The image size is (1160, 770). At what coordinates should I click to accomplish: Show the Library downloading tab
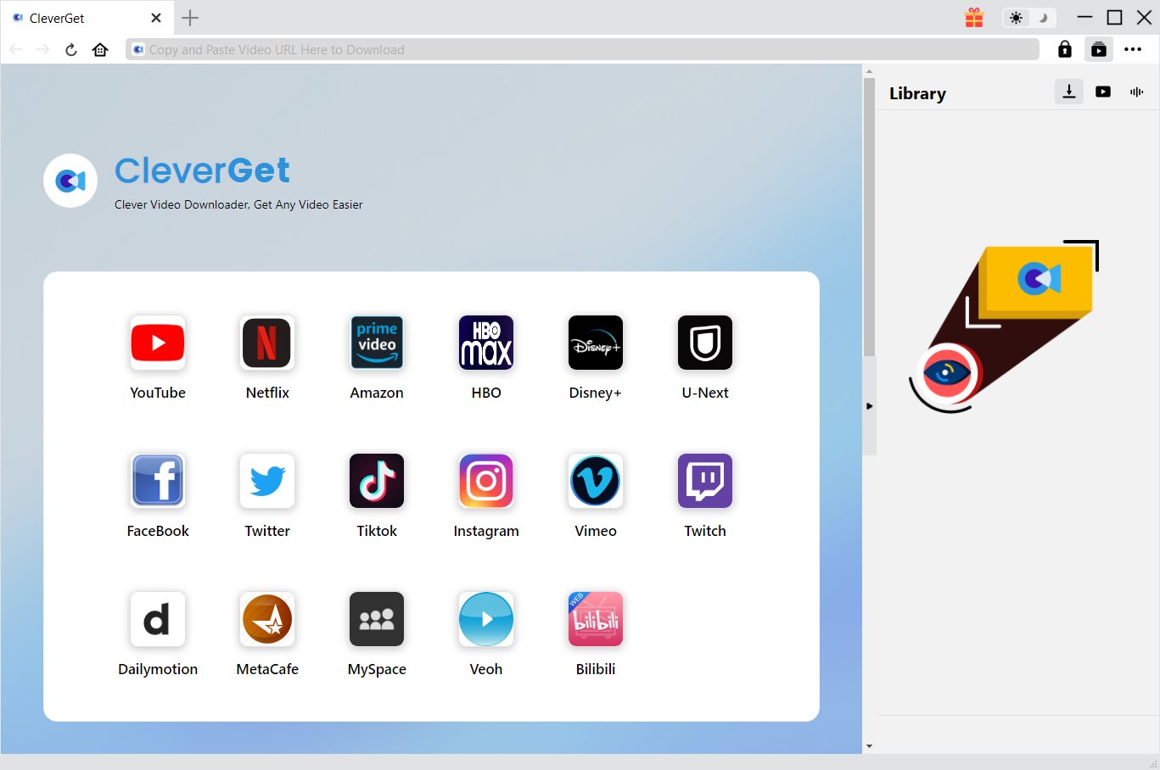coord(1069,92)
